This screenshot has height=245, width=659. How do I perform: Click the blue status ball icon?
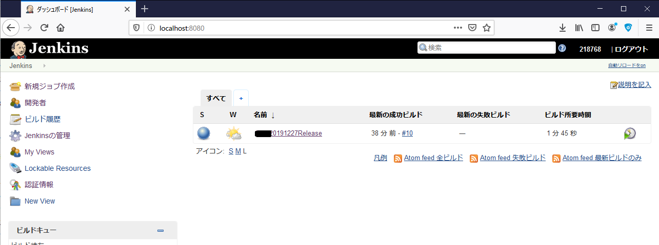pos(204,133)
